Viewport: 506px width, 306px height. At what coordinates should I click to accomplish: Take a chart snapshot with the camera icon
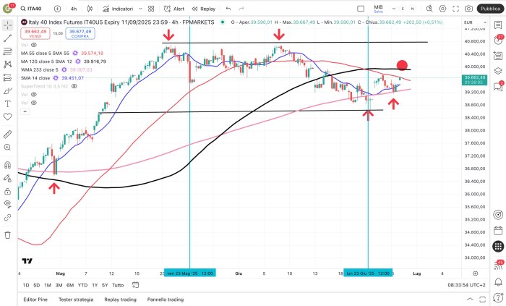(x=469, y=9)
